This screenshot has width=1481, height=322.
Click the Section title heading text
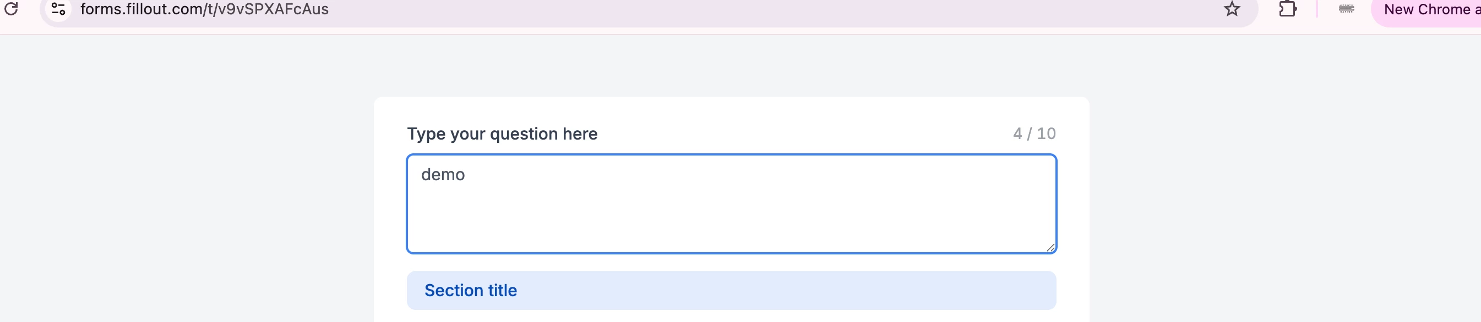click(470, 291)
